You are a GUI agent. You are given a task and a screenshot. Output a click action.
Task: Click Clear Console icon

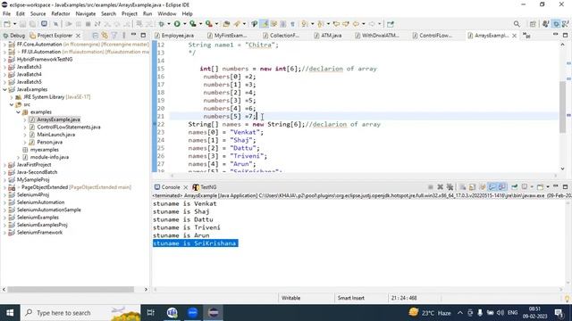pyautogui.click(x=463, y=187)
